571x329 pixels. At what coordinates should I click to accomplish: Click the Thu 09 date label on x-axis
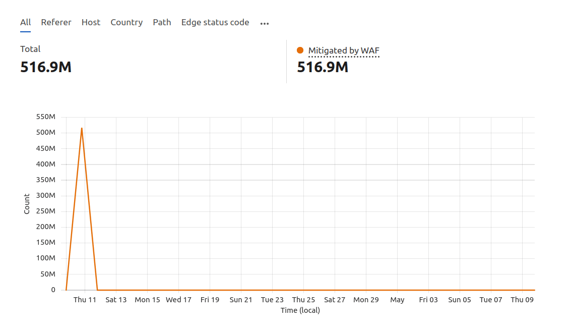click(523, 299)
